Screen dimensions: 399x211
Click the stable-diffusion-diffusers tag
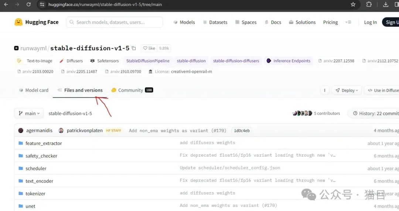click(x=236, y=61)
